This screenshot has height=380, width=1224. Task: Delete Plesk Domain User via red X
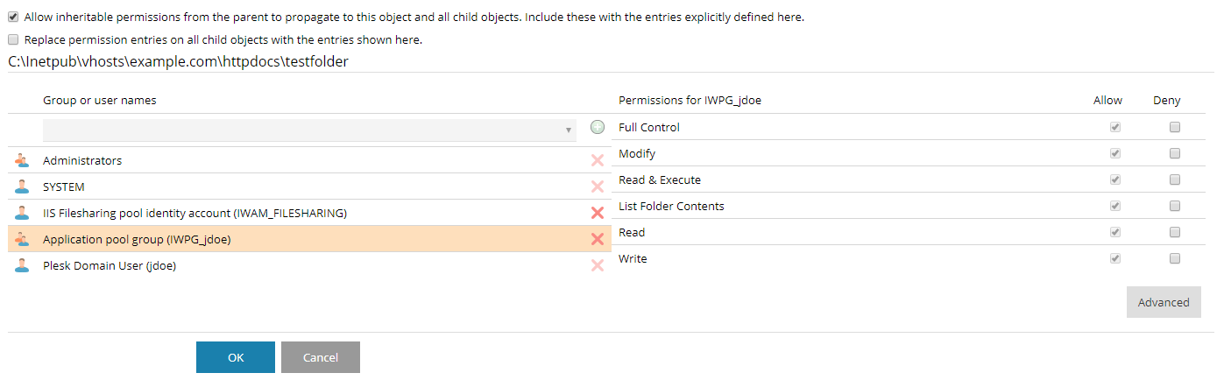tap(598, 265)
